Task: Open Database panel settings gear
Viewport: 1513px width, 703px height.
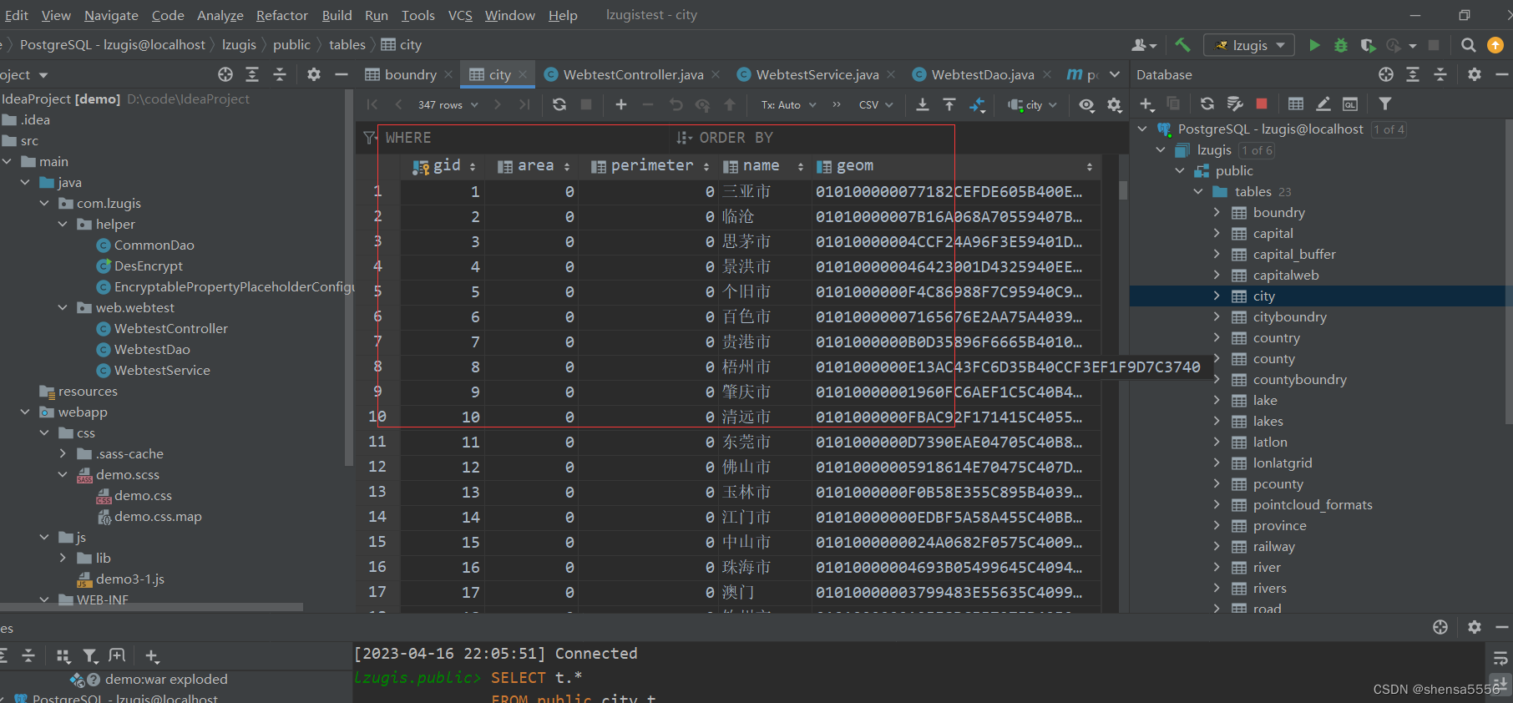Action: point(1475,74)
